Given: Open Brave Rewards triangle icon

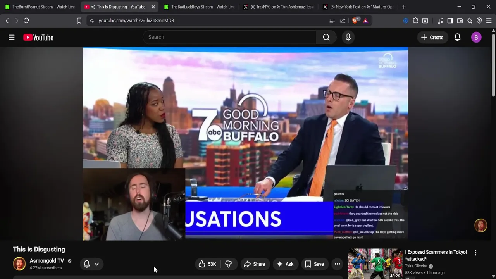Looking at the screenshot, I should pyautogui.click(x=365, y=21).
